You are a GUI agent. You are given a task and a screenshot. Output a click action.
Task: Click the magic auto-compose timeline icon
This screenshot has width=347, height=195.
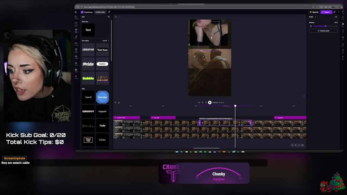(115, 102)
